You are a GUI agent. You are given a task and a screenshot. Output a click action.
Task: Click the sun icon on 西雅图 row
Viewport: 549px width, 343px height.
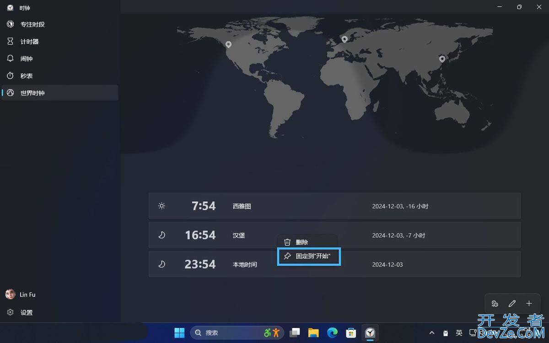pyautogui.click(x=161, y=206)
